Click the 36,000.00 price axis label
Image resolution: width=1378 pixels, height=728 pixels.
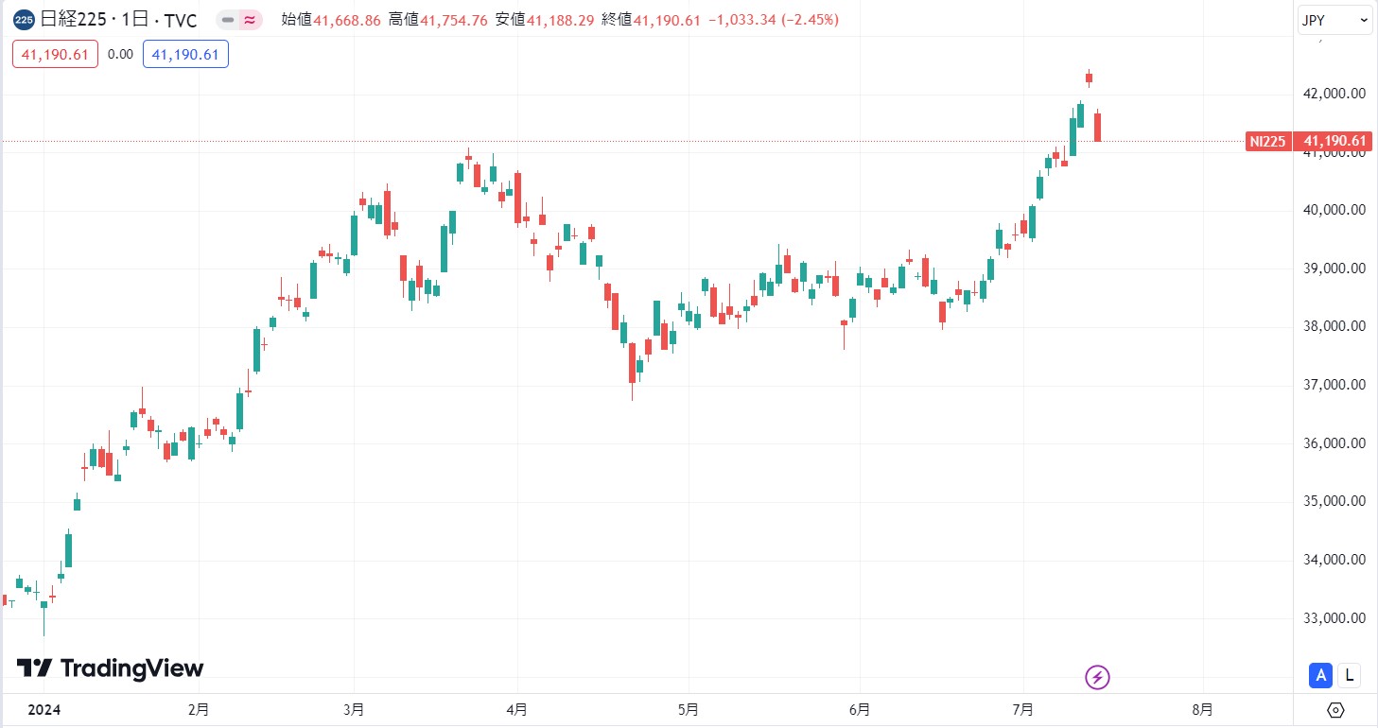(x=1334, y=443)
